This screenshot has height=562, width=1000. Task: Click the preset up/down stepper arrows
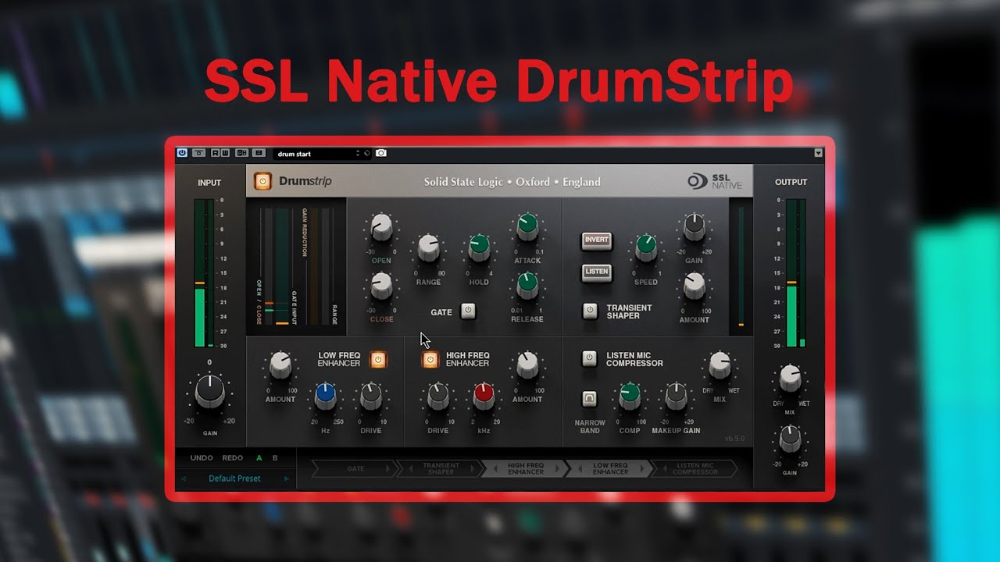(x=358, y=154)
